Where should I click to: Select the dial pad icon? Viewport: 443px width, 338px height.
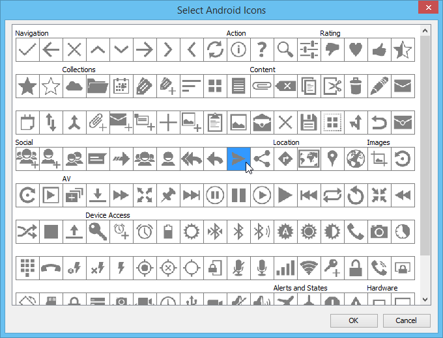coord(27,268)
